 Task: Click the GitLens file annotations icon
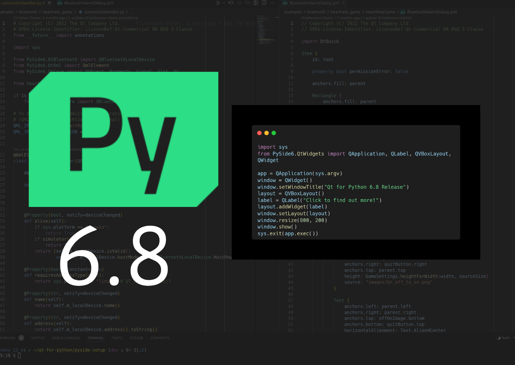point(256,3)
